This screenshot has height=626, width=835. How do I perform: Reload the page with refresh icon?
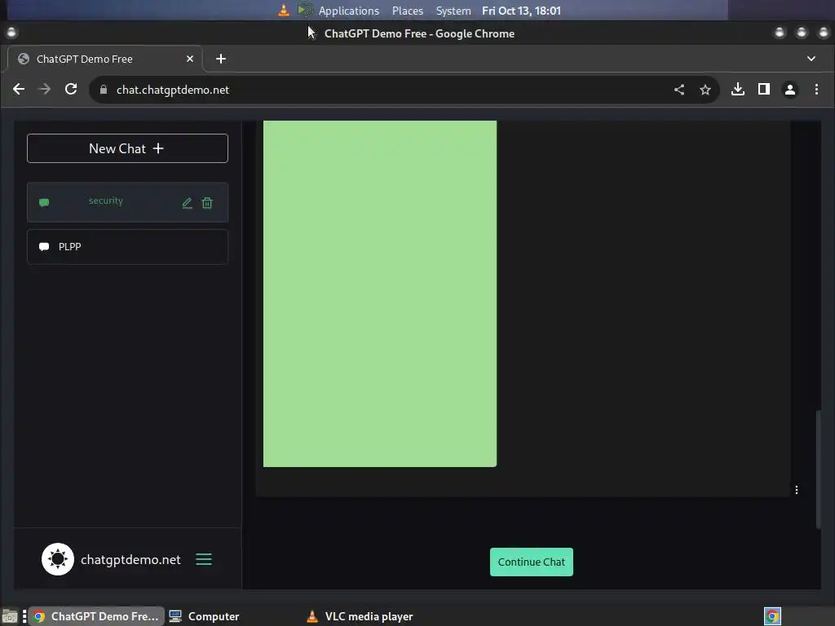coord(71,90)
